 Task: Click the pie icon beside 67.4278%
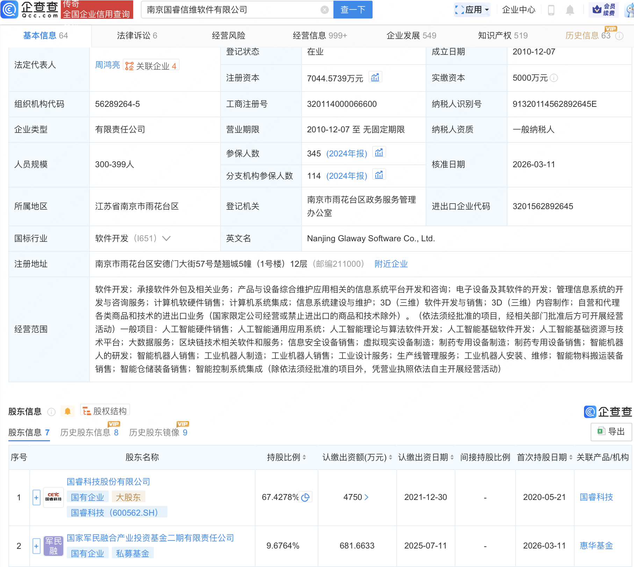point(305,497)
